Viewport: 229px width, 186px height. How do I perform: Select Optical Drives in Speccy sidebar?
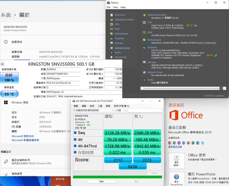tap(122, 48)
